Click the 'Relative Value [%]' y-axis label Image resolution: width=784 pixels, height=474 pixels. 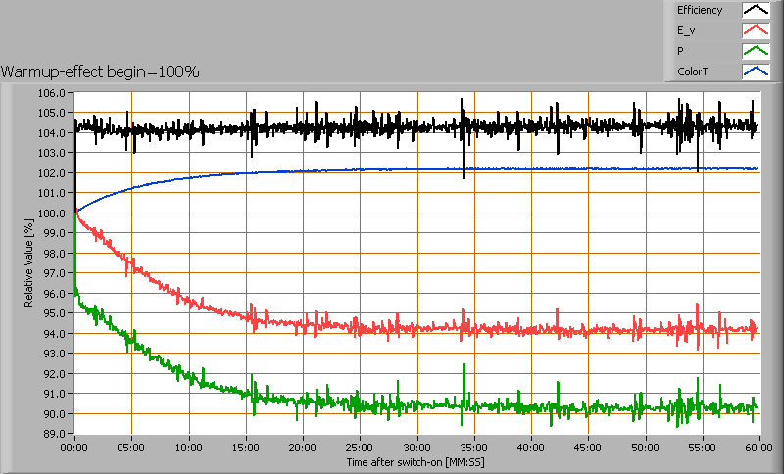(x=30, y=262)
